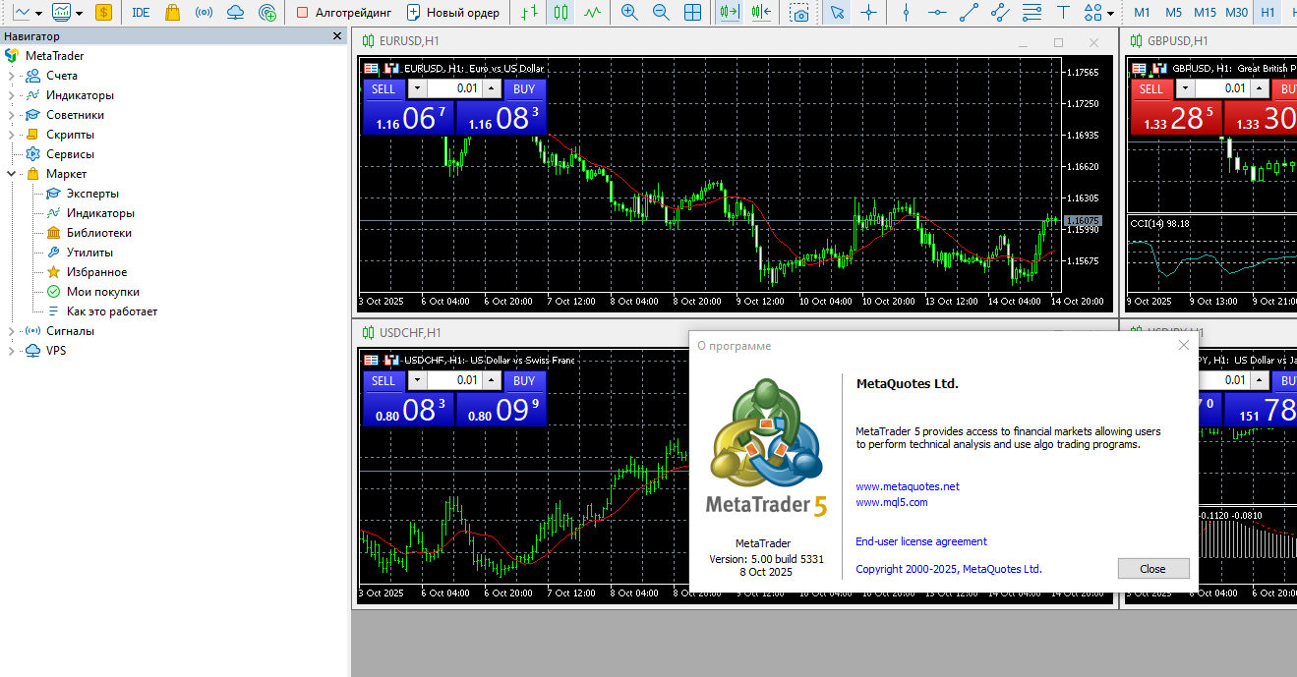Expand the Индикаторы root node in Navigator

pos(12,95)
